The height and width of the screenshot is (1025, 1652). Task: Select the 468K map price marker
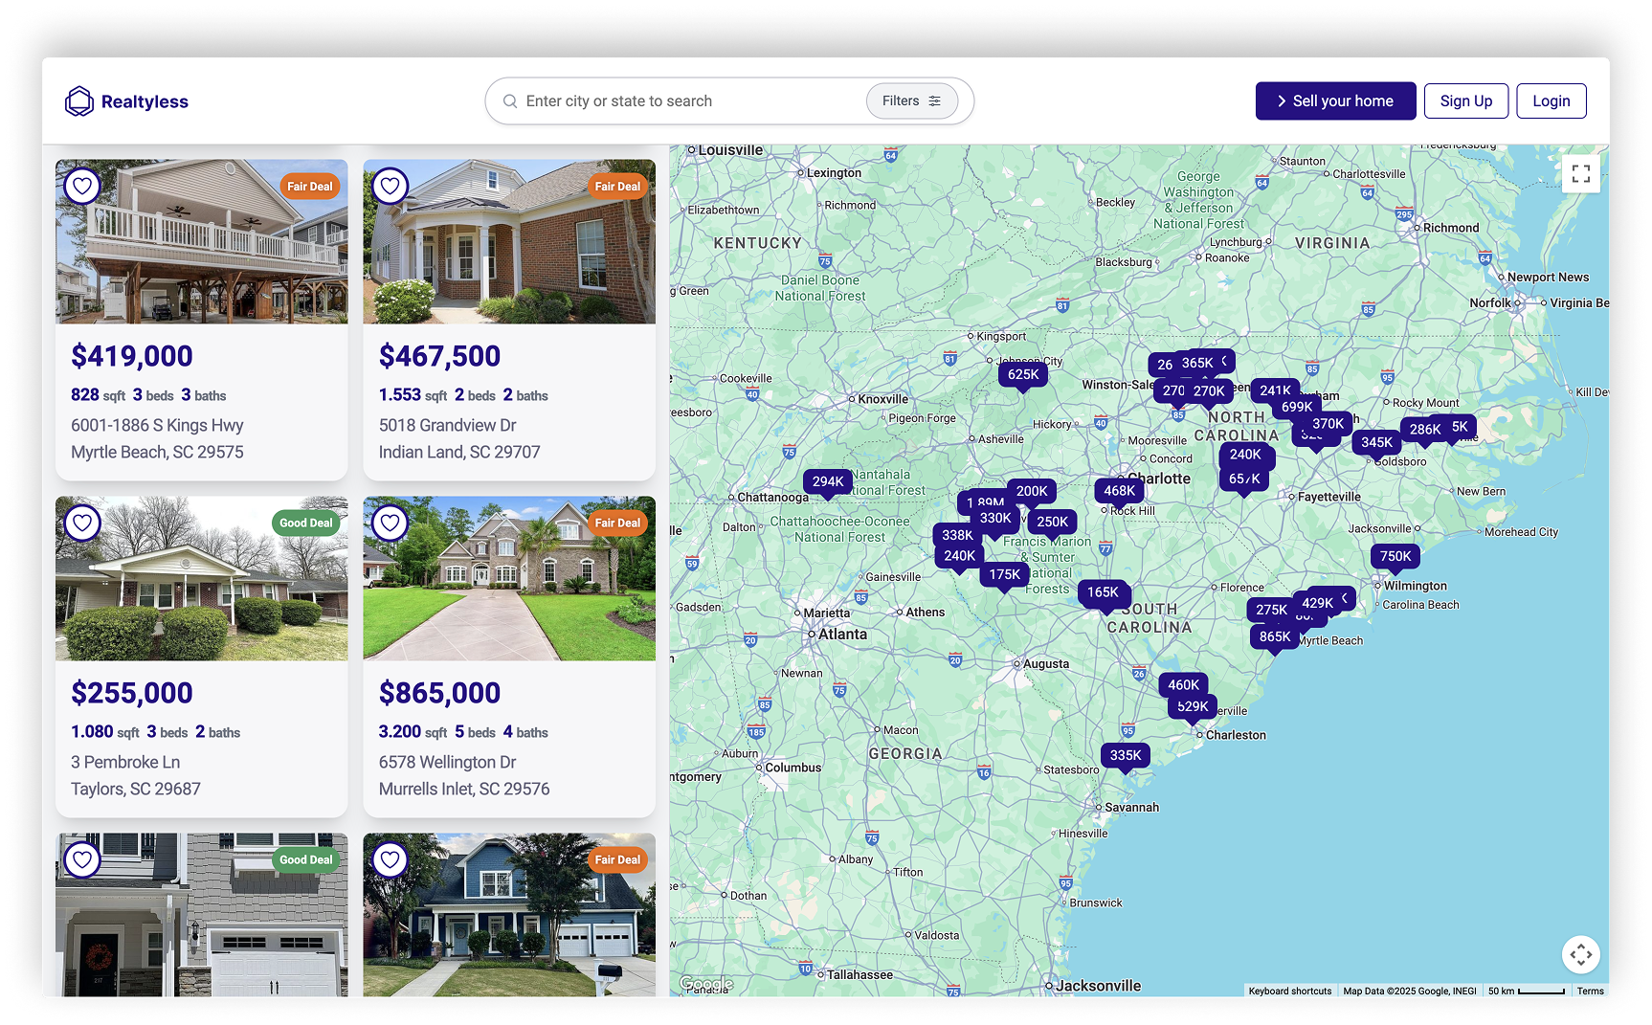coord(1119,492)
